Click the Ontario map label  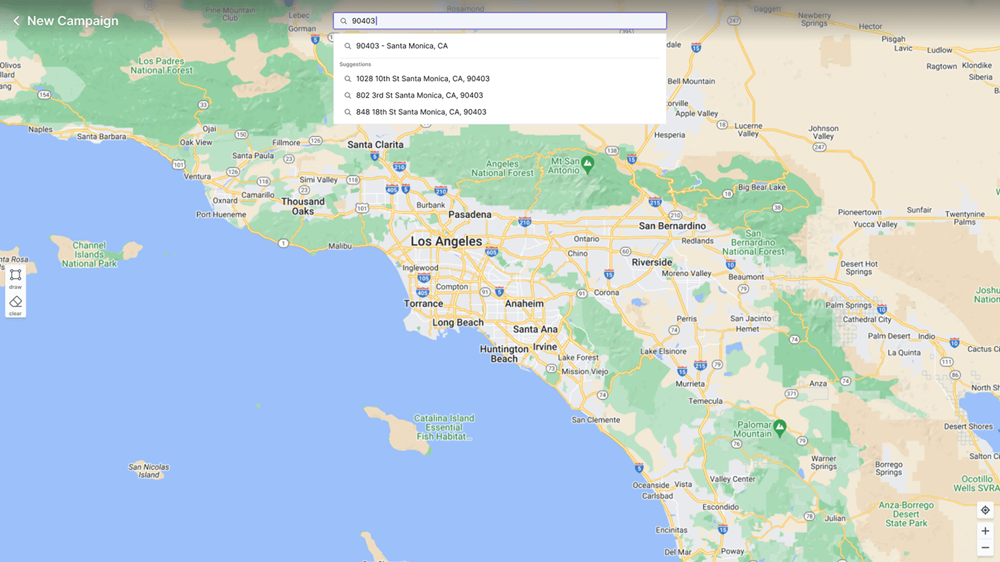(586, 239)
